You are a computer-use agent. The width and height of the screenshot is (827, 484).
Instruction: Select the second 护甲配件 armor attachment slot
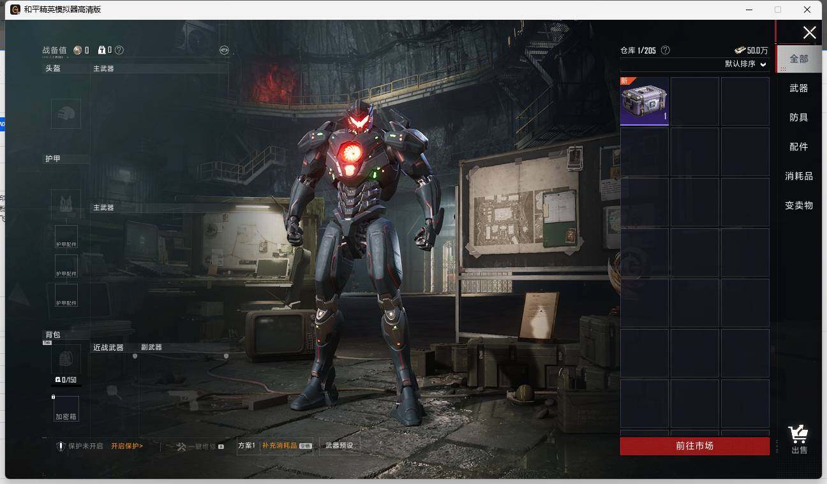[66, 266]
